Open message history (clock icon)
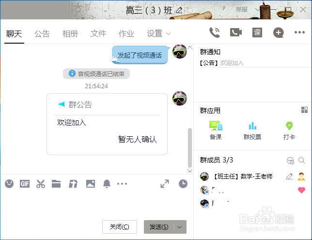This screenshot has height=240, width=312. 183,184
